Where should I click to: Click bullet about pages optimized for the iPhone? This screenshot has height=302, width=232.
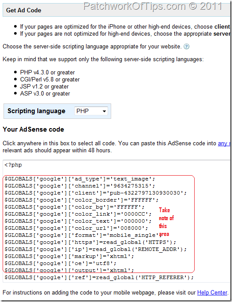click(125, 26)
